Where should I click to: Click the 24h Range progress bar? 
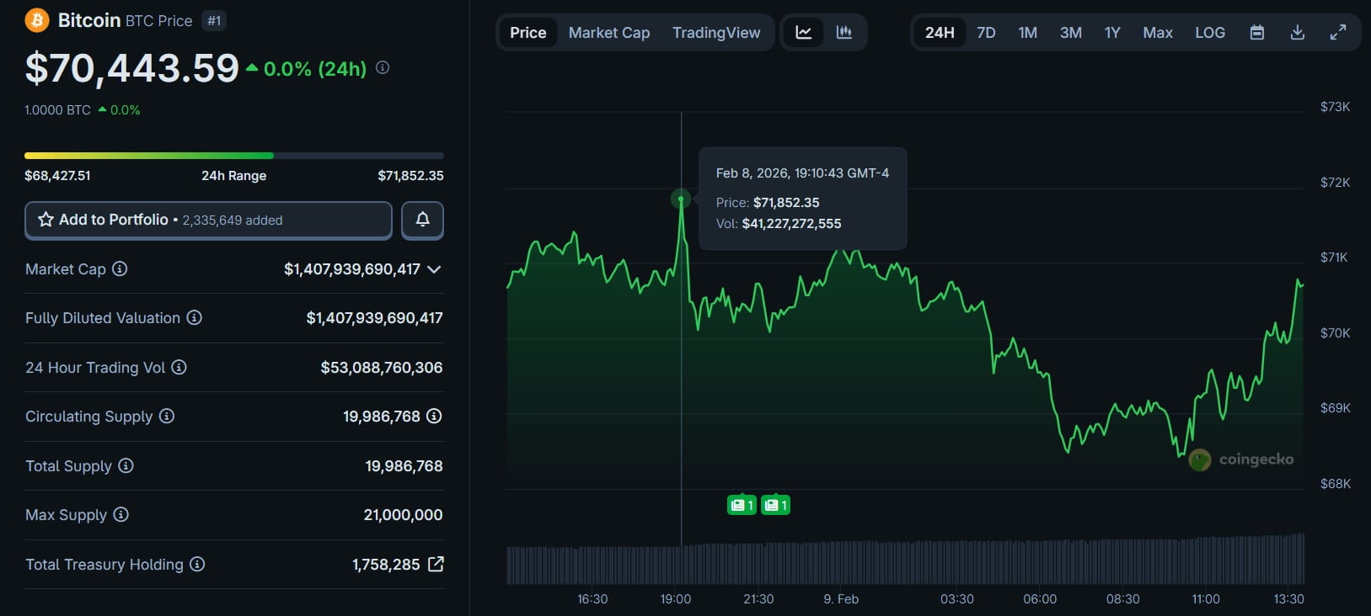tap(233, 156)
